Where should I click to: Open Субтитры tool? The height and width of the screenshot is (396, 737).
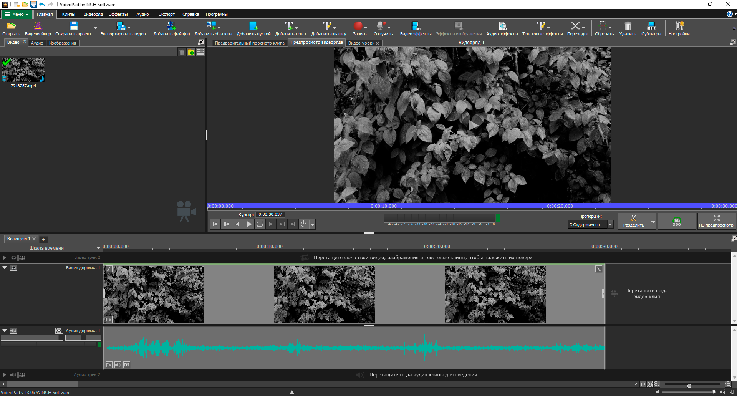click(x=651, y=28)
